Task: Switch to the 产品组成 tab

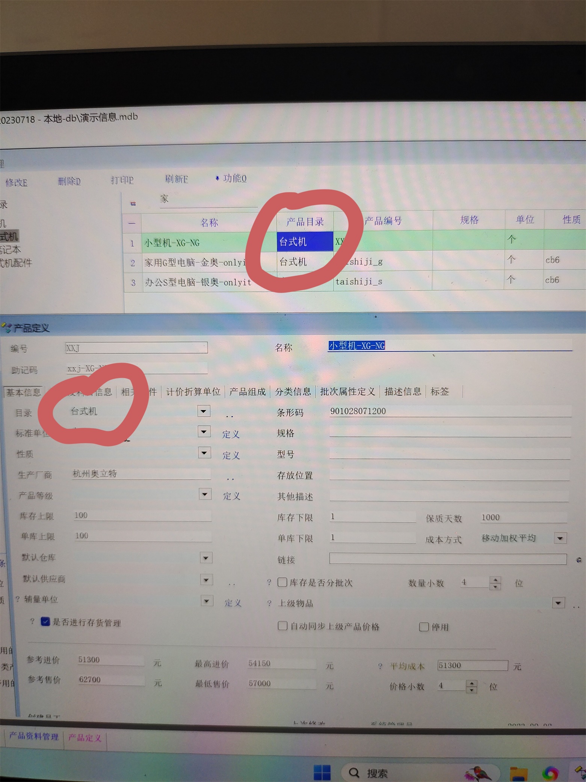Action: 247,392
